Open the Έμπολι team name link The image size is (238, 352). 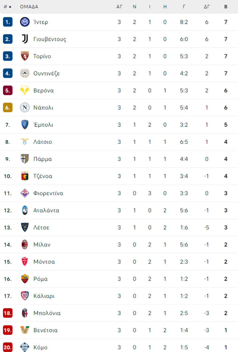(x=43, y=125)
